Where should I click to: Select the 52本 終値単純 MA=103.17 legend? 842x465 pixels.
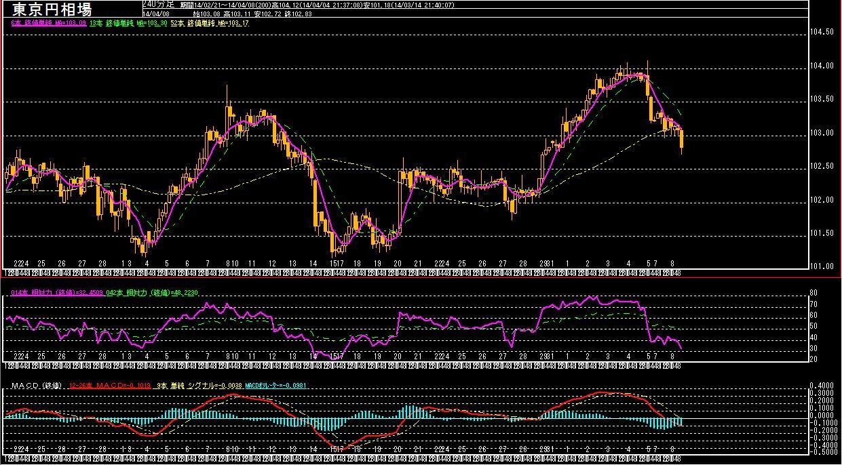click(x=210, y=23)
